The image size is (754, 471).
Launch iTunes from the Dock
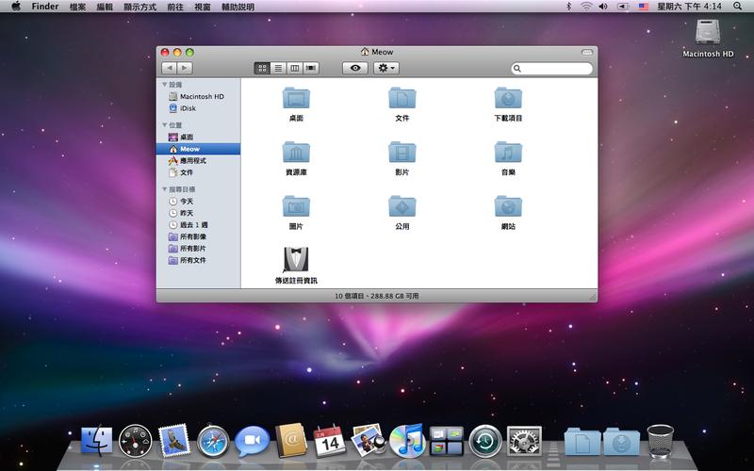(407, 441)
